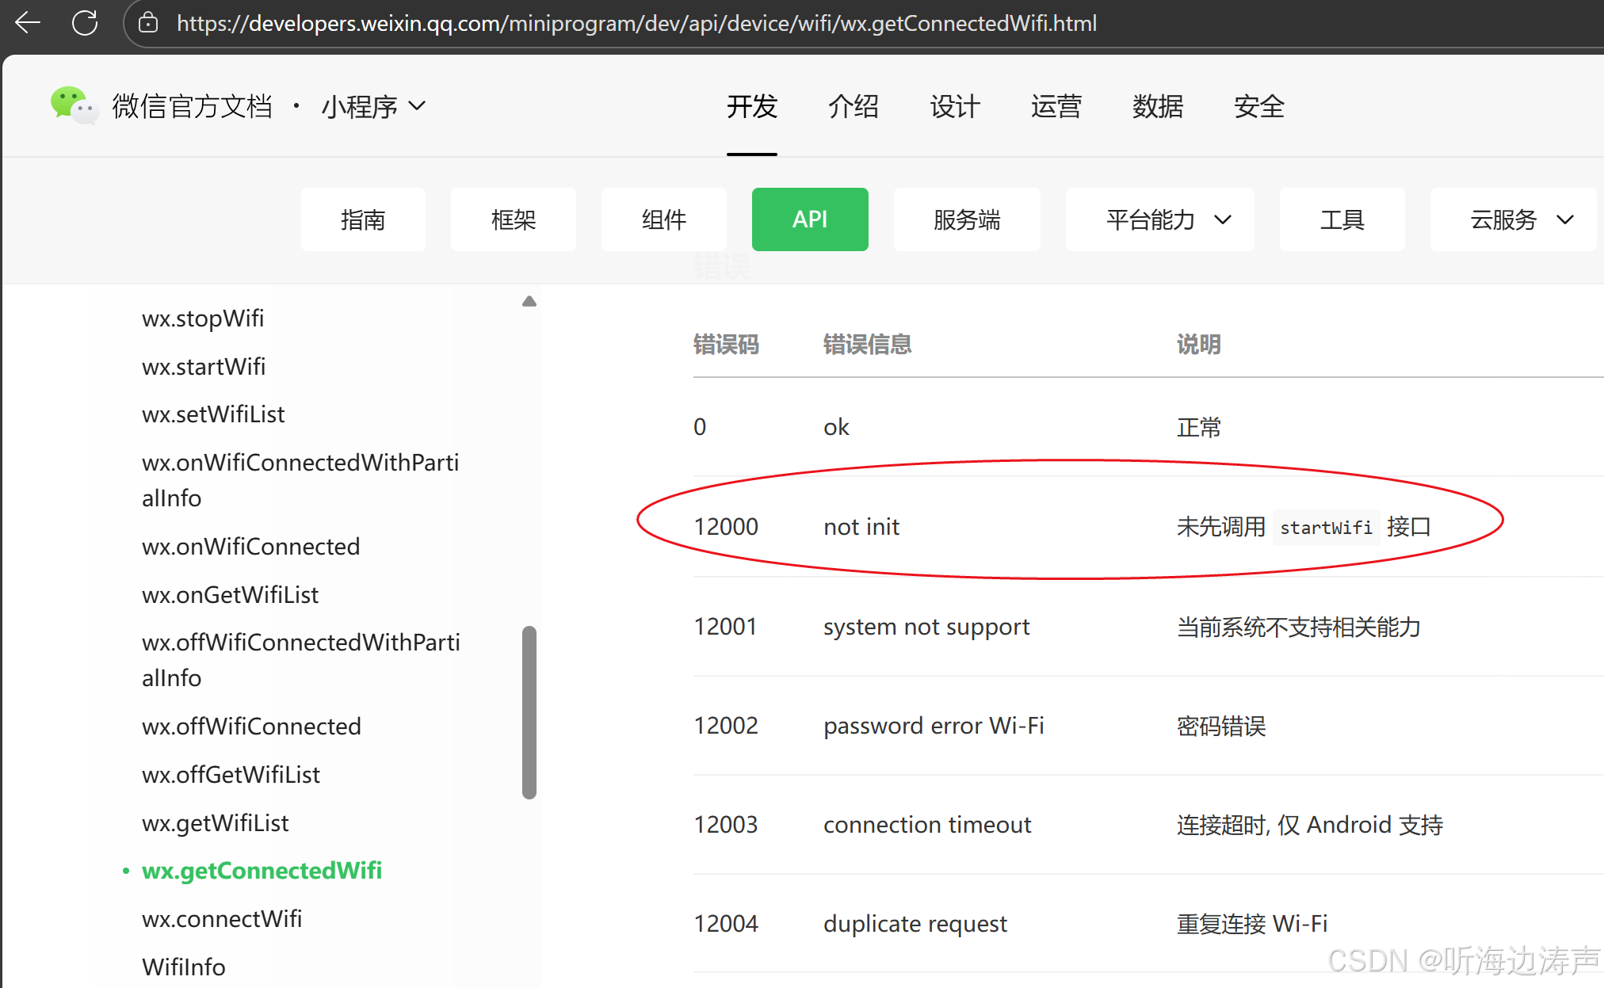The height and width of the screenshot is (988, 1604).
Task: Select wx.getConnectedWifi in sidebar
Action: (262, 871)
